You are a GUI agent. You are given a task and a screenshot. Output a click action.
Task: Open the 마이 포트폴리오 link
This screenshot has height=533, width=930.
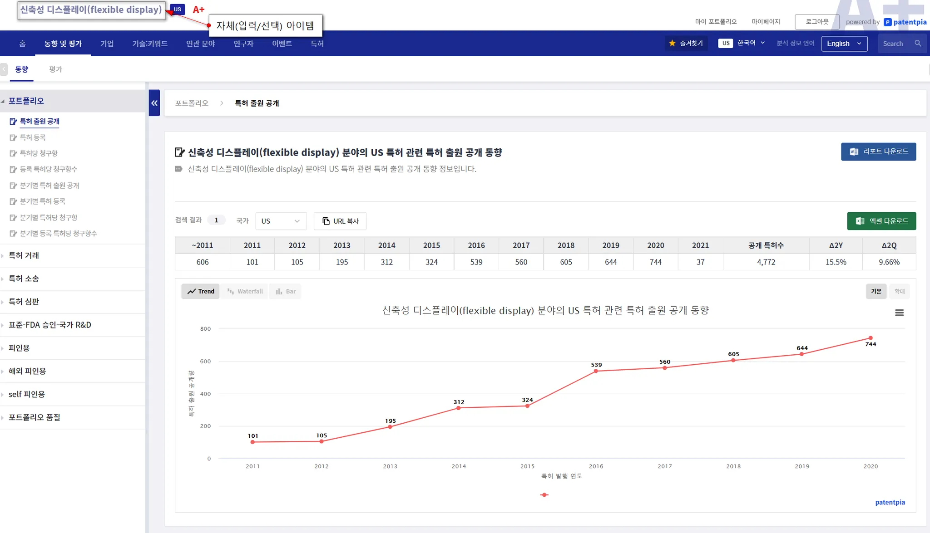coord(716,21)
